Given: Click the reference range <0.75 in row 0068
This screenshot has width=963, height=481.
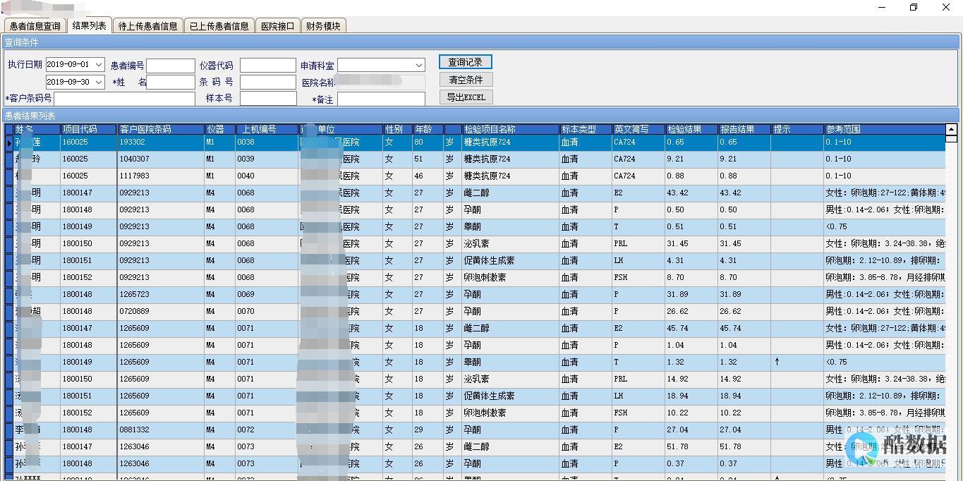Looking at the screenshot, I should pyautogui.click(x=885, y=226).
